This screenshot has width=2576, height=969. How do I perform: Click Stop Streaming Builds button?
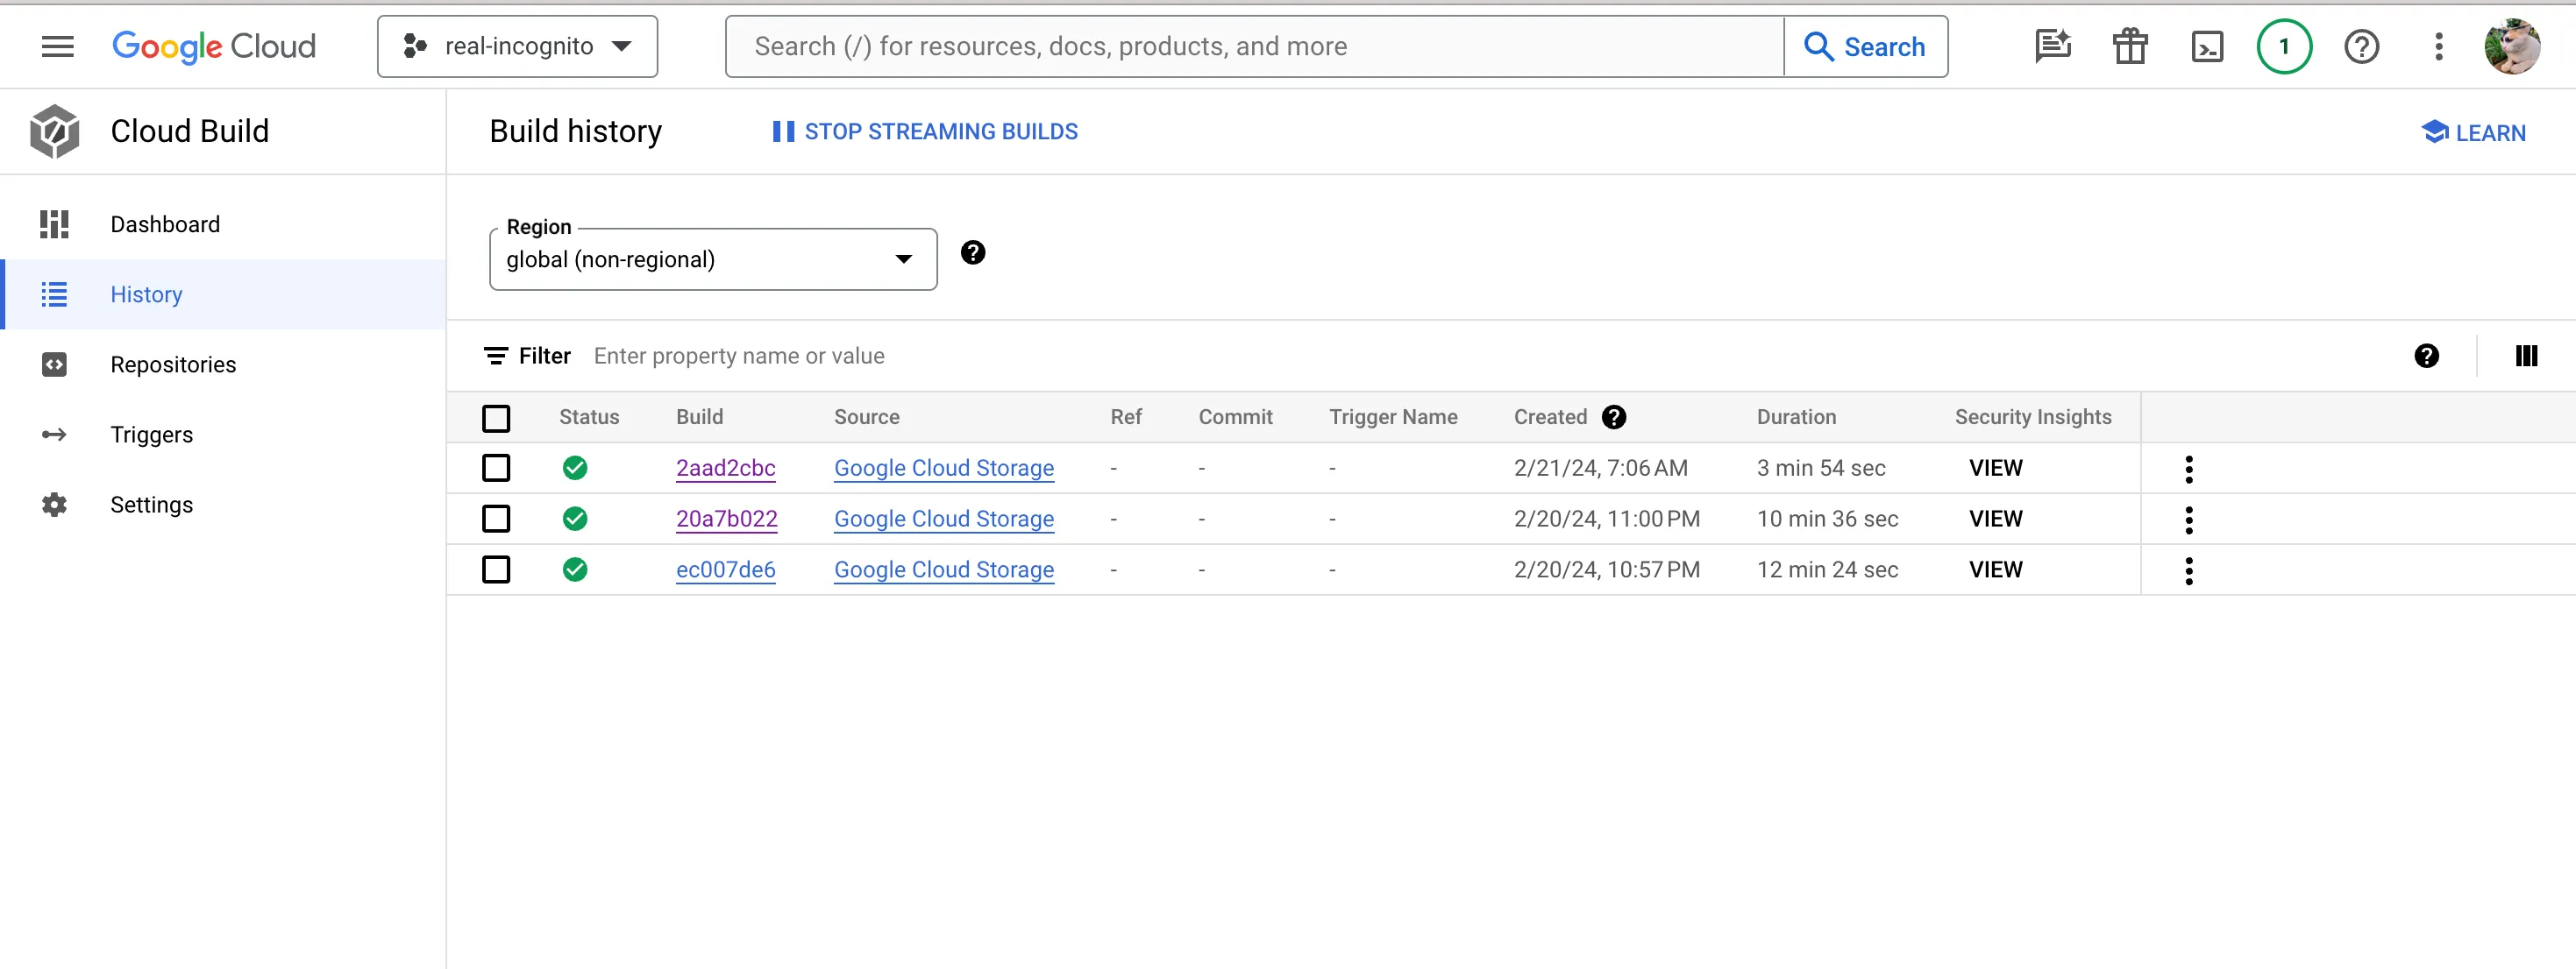point(925,132)
